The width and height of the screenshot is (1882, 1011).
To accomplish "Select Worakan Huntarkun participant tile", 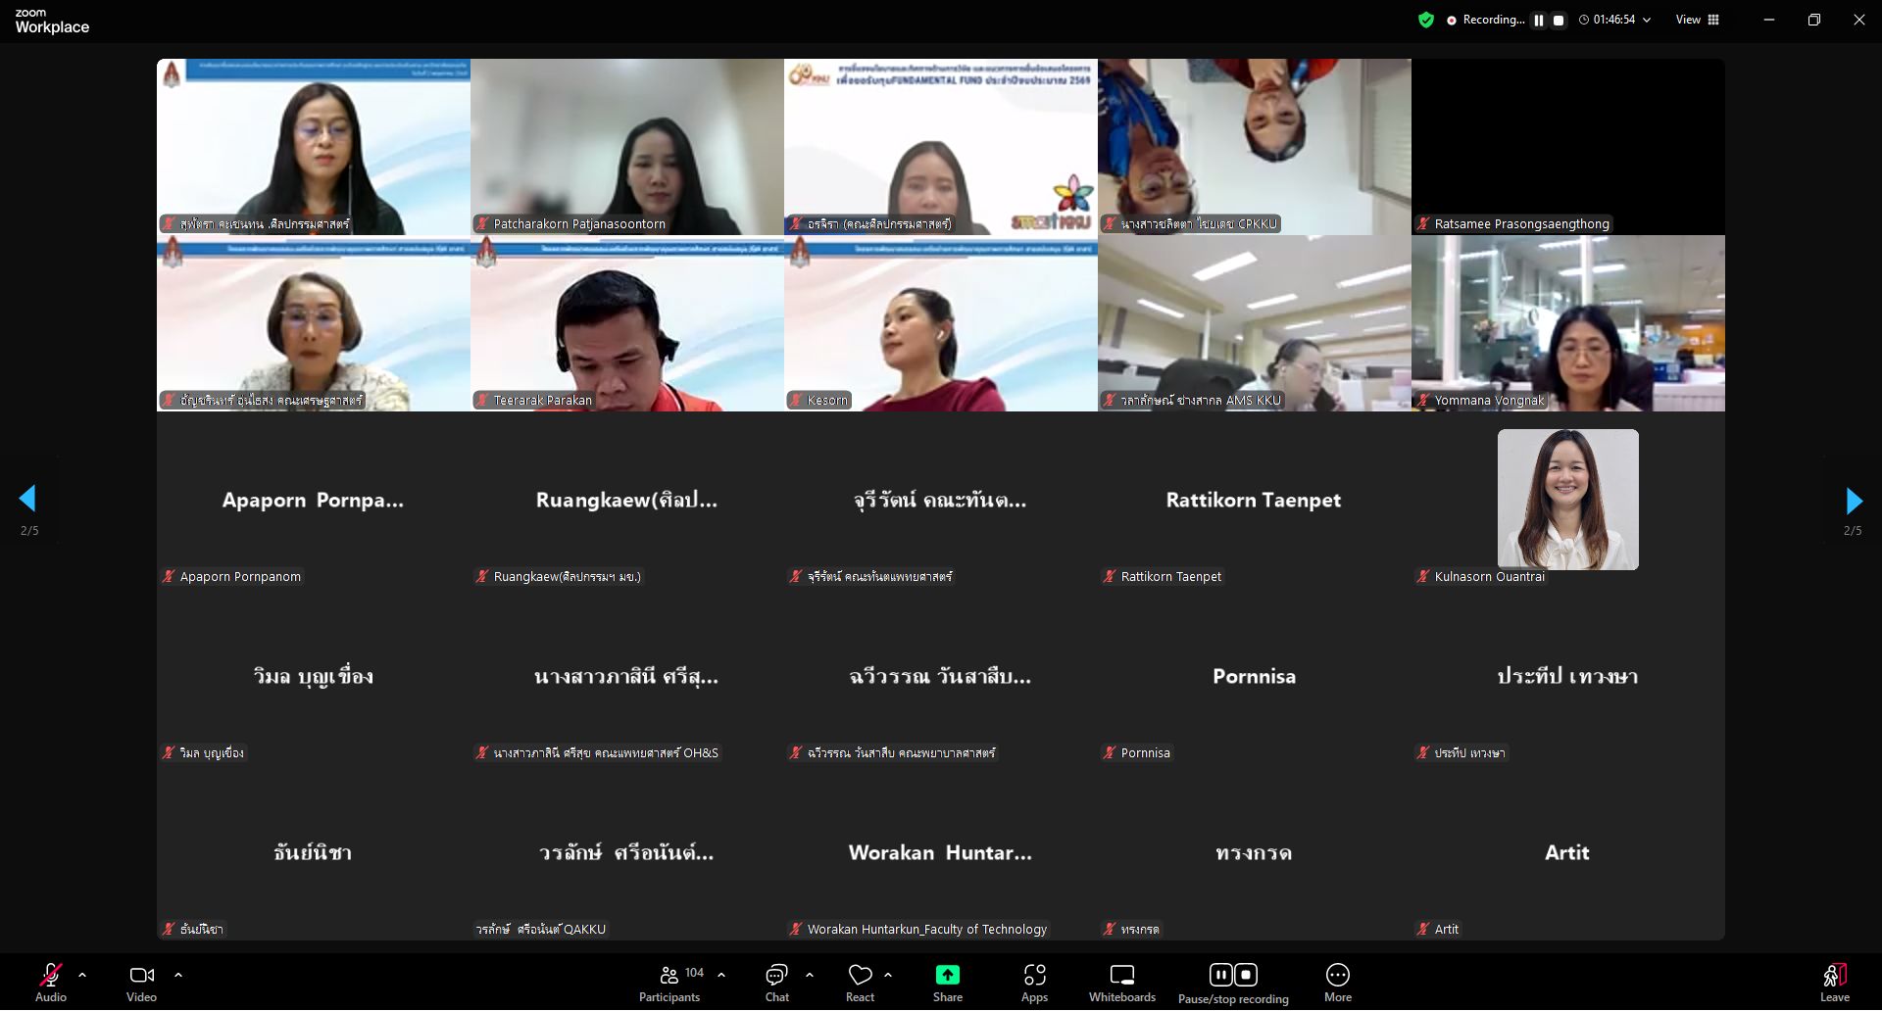I will [x=941, y=852].
